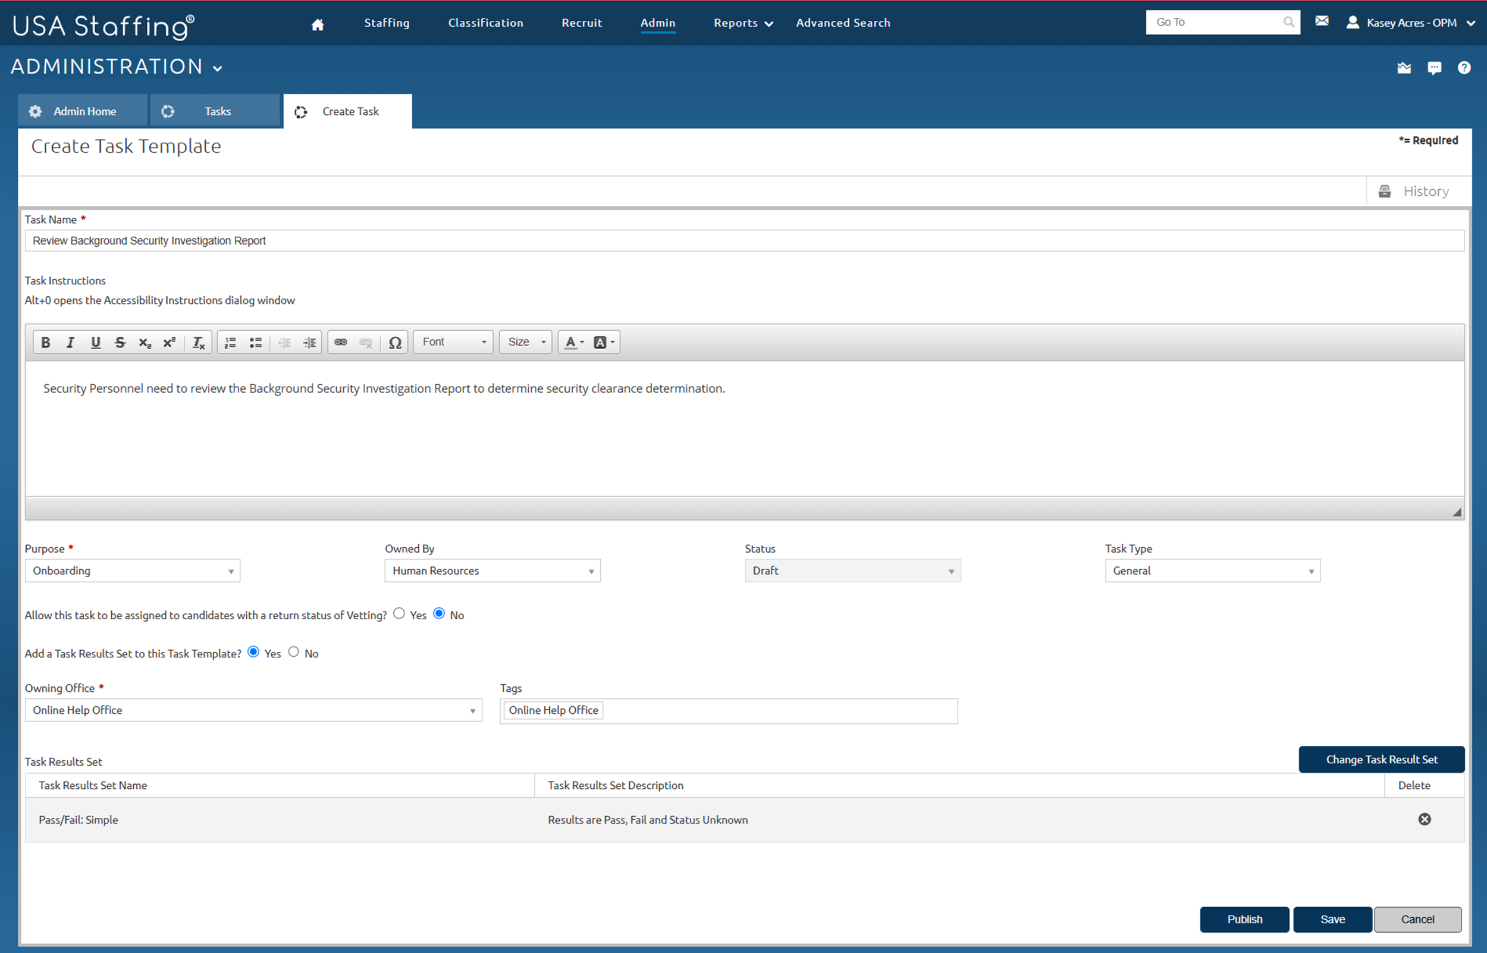Publish the task template
The height and width of the screenshot is (953, 1487).
tap(1244, 919)
